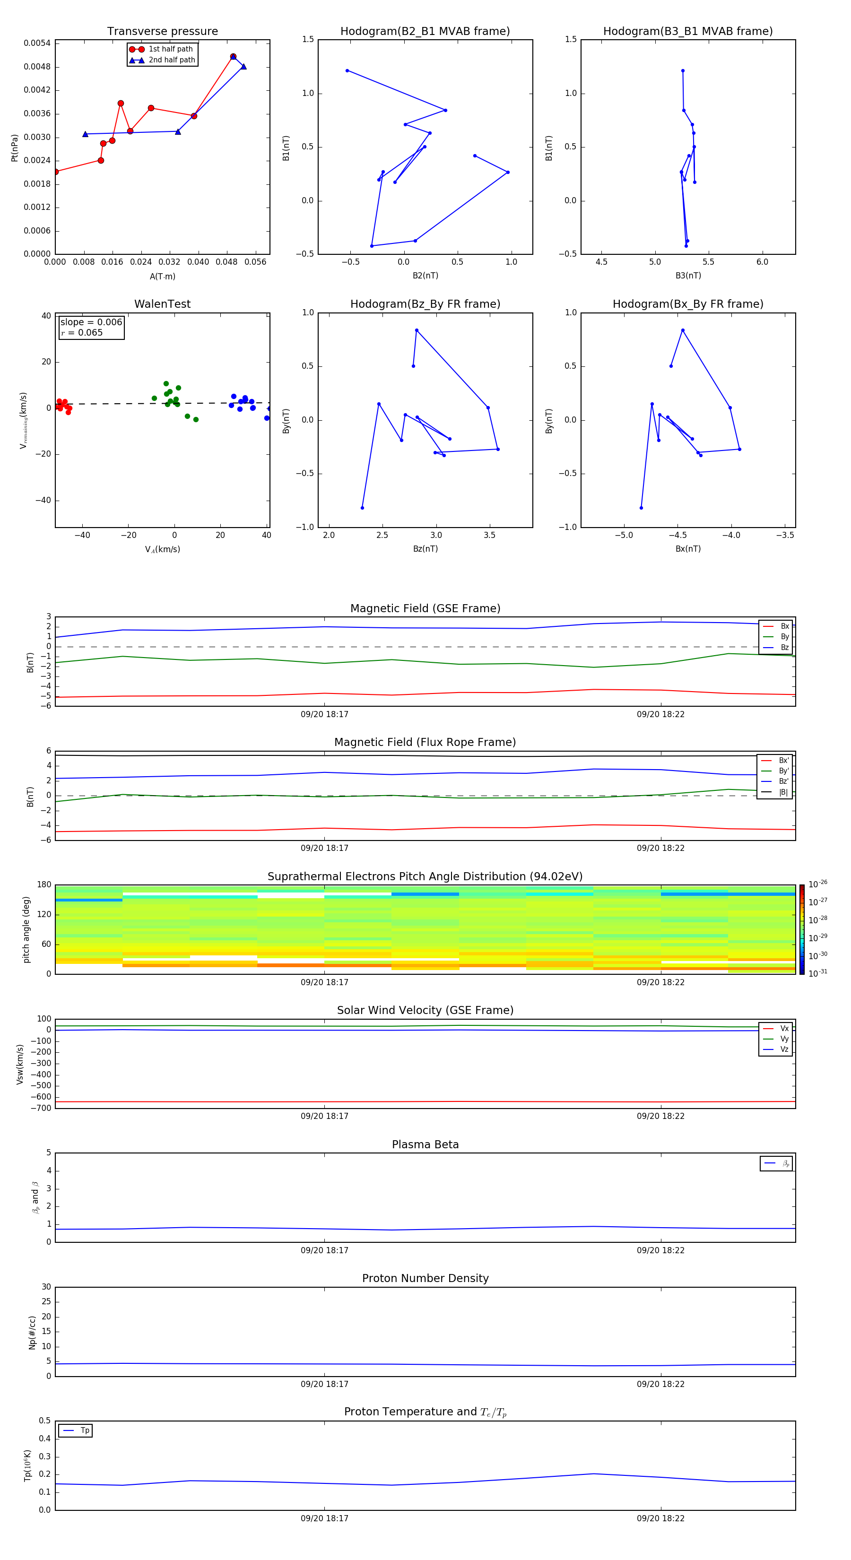Click the "Np(#/cc)" axis label
Image resolution: width=851 pixels, height=1560 pixels.
coord(32,1332)
